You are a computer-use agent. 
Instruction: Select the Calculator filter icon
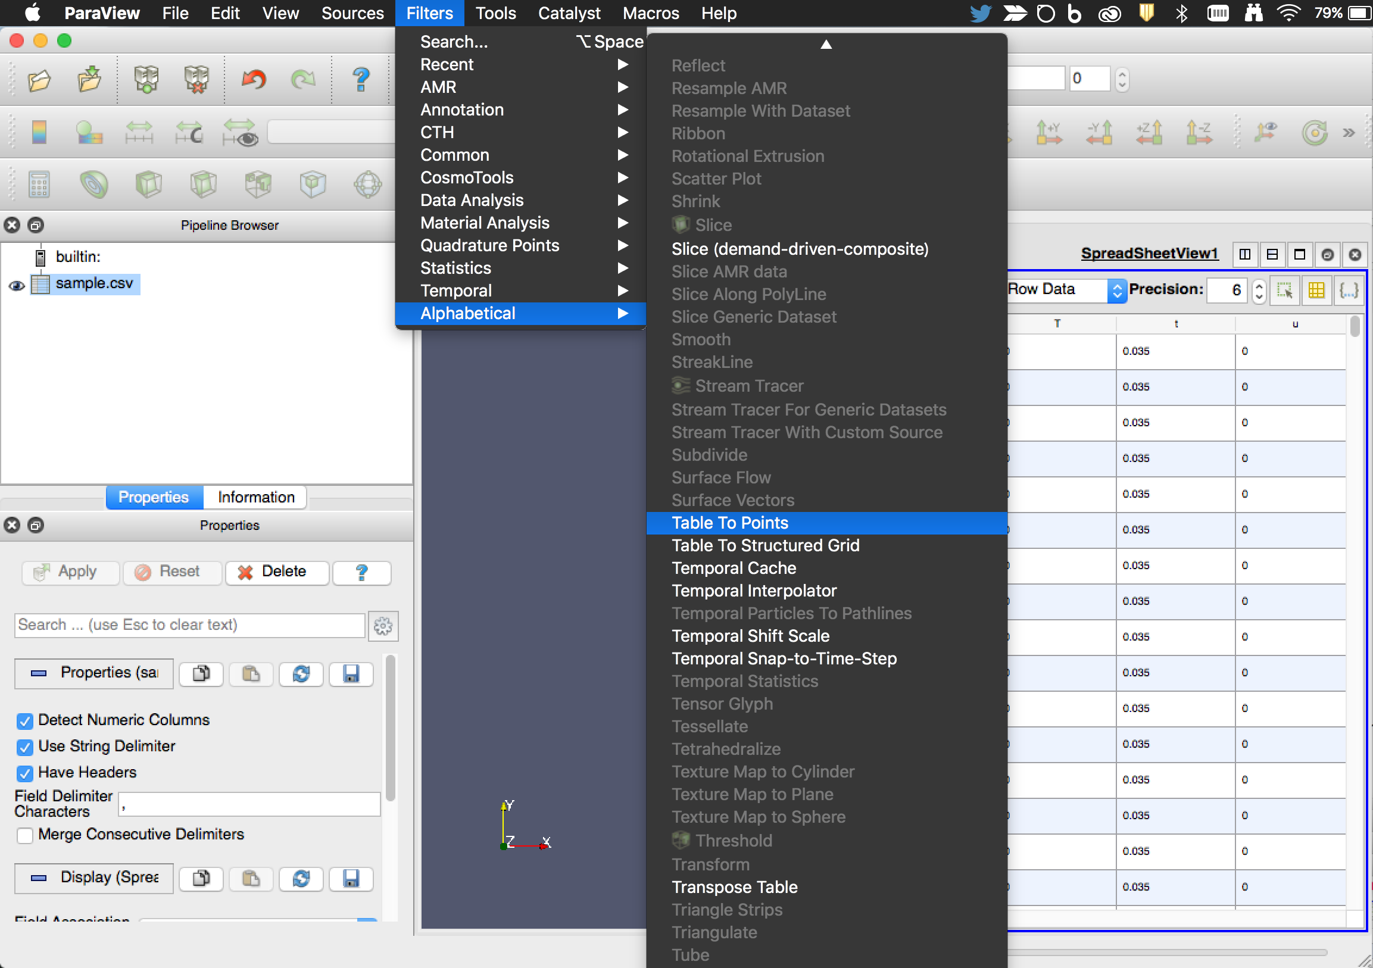(38, 184)
